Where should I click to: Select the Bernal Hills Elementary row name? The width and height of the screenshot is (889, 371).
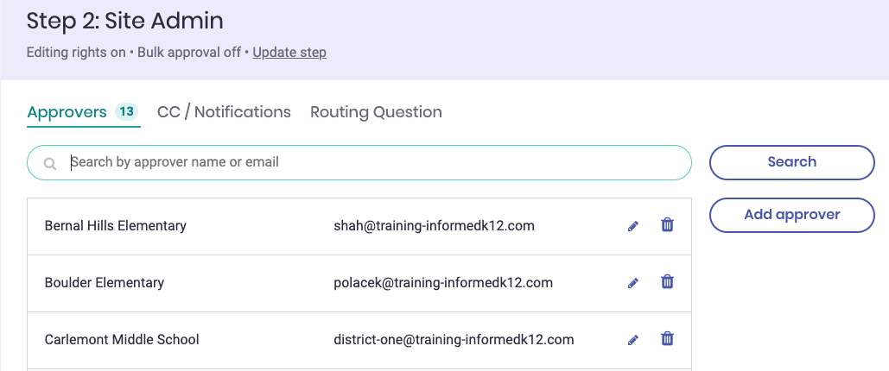coord(115,226)
